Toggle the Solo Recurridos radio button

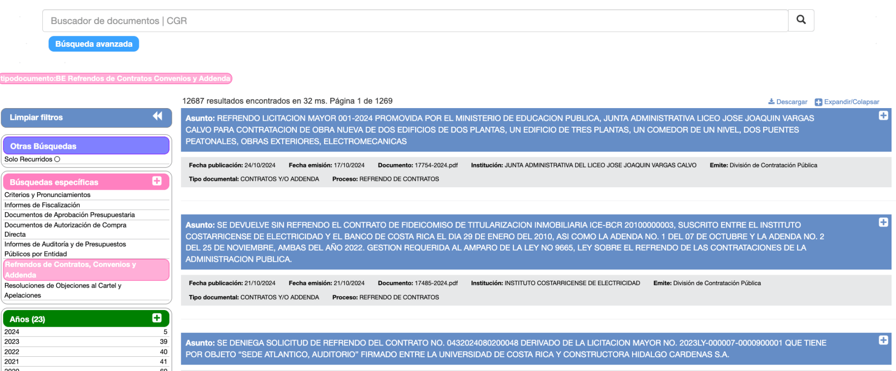57,159
